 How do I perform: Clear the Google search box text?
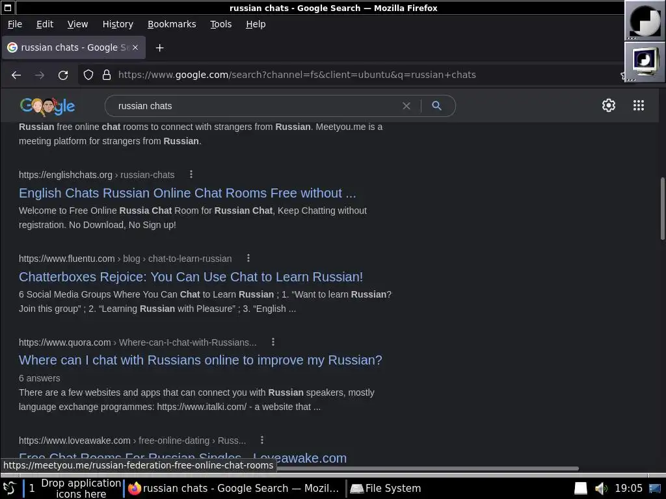(x=406, y=106)
